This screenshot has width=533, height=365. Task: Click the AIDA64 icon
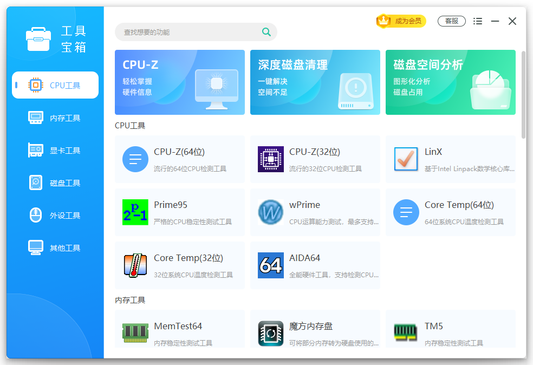pyautogui.click(x=271, y=265)
